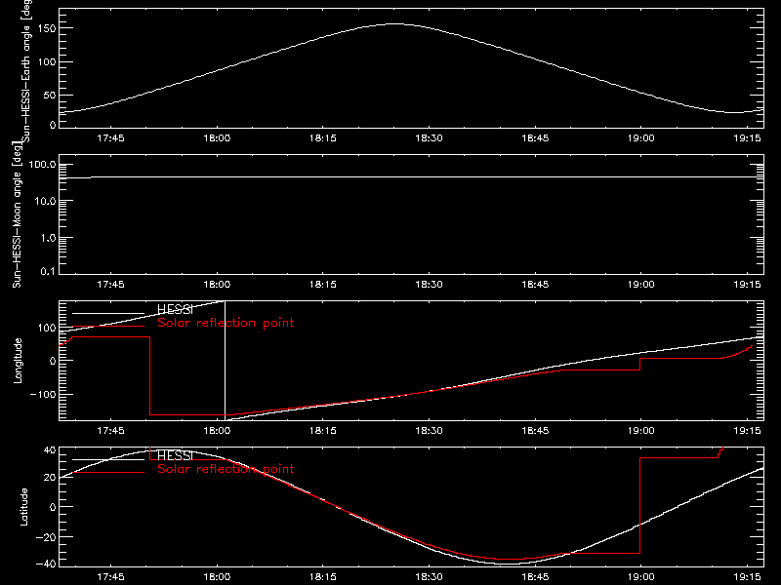Click the Sun-HESSI-Earth angle axis title

(x=26, y=70)
